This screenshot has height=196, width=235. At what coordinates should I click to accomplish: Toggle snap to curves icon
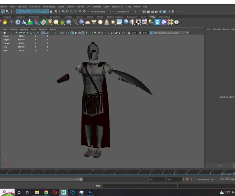(68, 11)
